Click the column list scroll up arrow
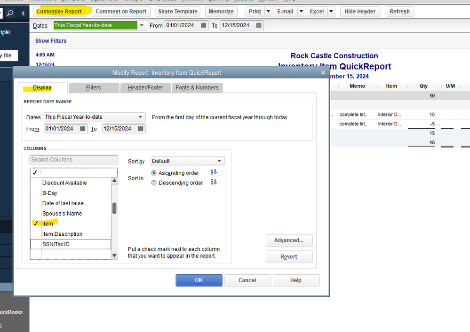The height and width of the screenshot is (332, 470). click(x=114, y=181)
